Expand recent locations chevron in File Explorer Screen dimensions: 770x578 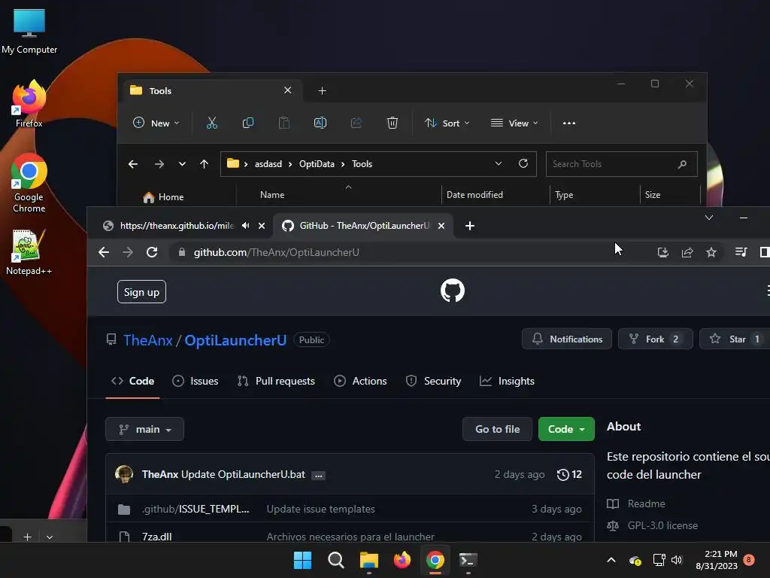tap(182, 164)
